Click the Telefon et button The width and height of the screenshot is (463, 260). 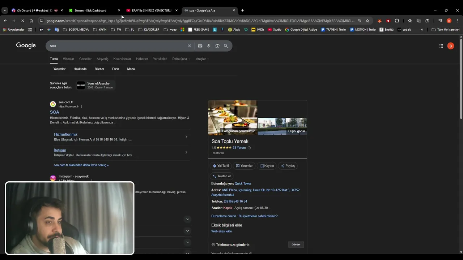point(222,176)
